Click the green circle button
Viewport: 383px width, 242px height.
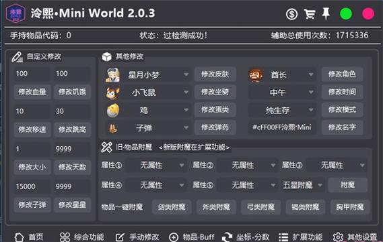346,13
